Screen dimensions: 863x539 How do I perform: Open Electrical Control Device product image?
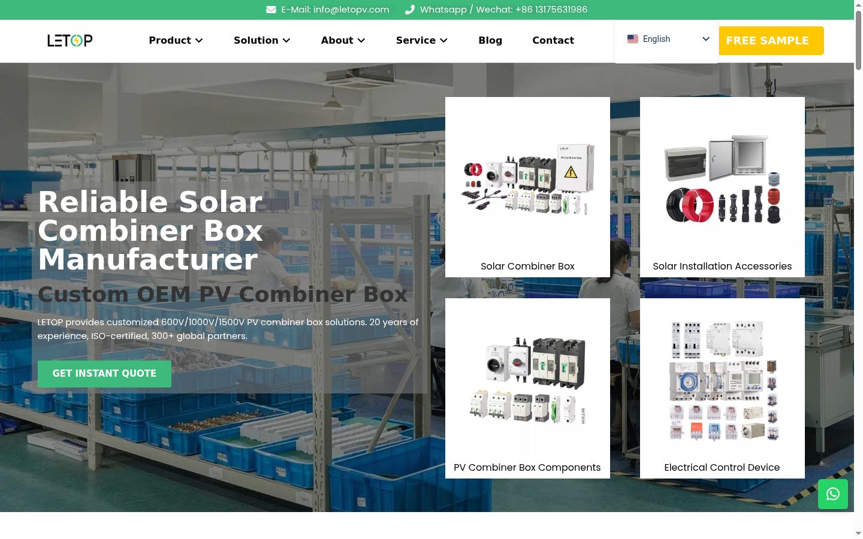(x=722, y=379)
